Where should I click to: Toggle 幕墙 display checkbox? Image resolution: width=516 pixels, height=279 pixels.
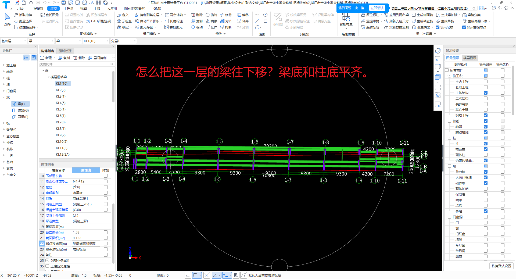[486, 211]
